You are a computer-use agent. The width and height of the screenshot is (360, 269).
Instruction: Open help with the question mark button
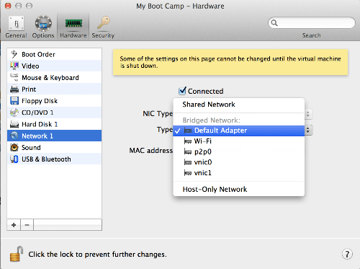(x=347, y=254)
